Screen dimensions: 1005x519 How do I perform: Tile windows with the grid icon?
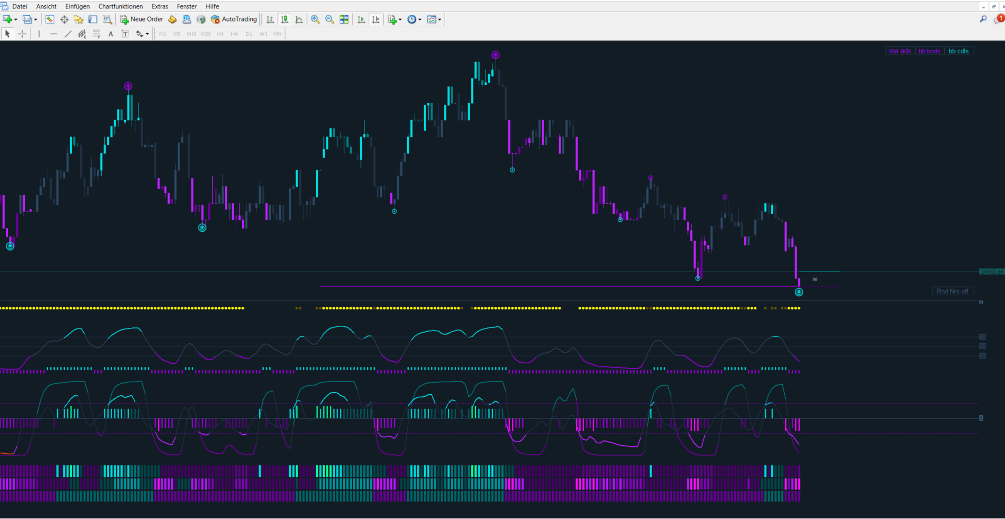[x=344, y=19]
